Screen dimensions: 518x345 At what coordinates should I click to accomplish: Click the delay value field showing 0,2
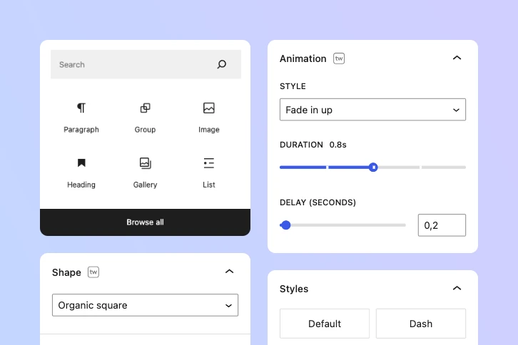tap(442, 225)
